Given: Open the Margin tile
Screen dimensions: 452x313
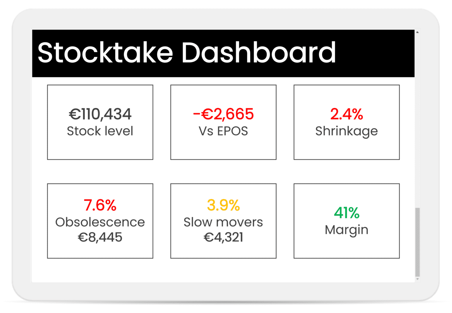Looking at the screenshot, I should (346, 220).
